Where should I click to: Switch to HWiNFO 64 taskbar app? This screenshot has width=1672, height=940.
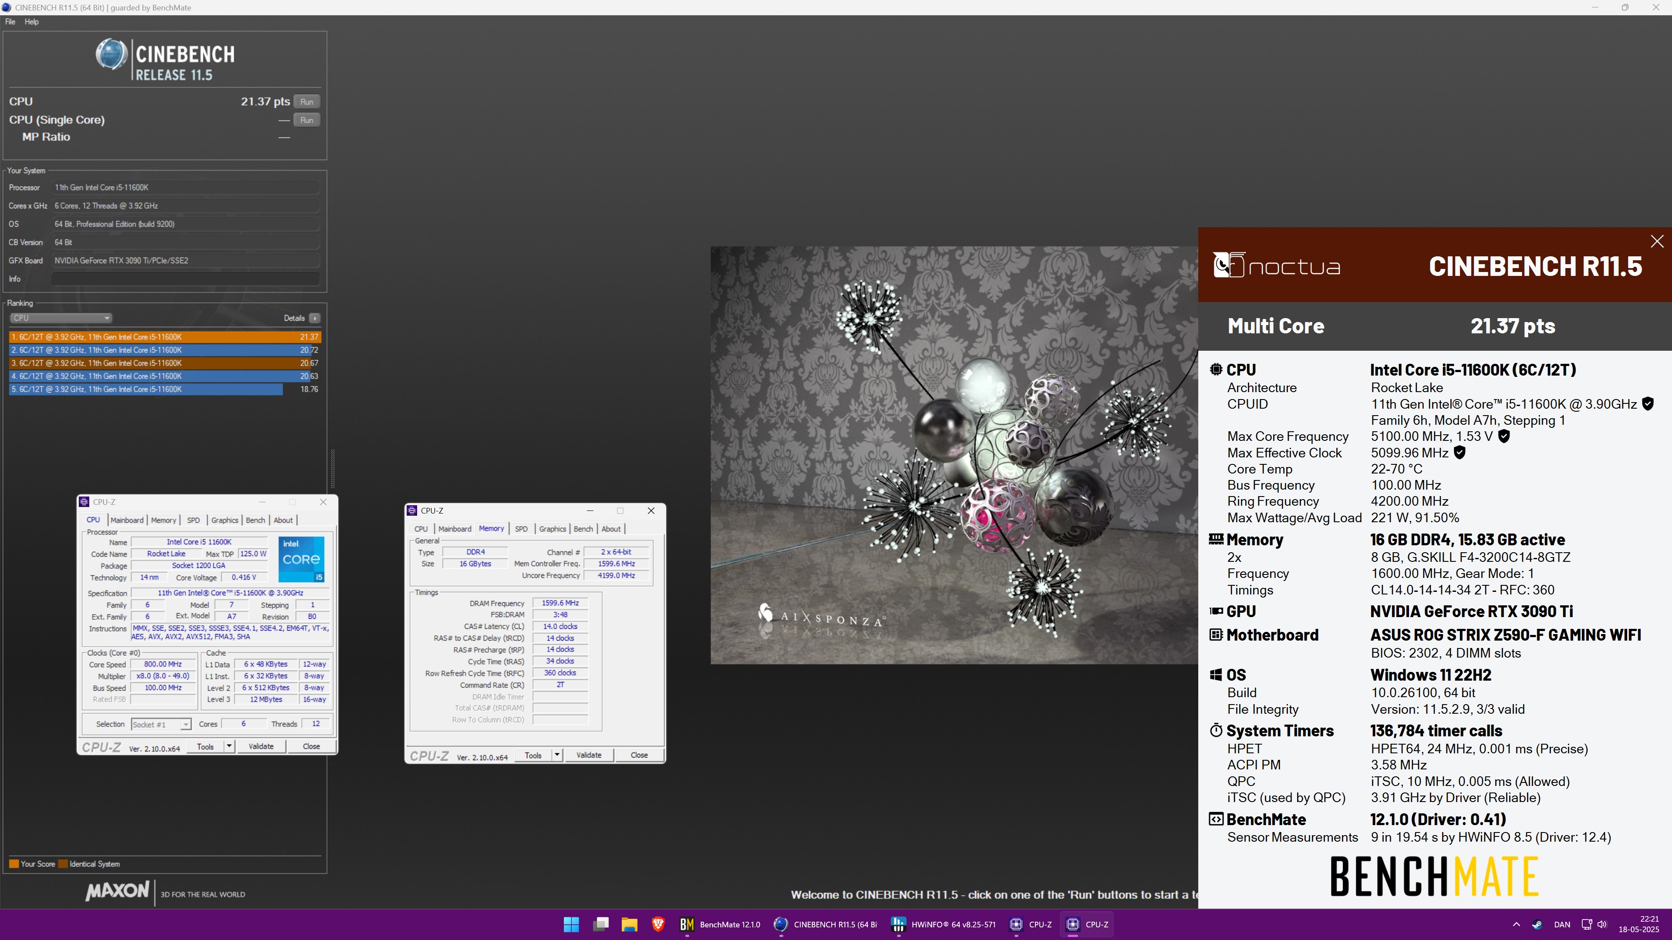(x=943, y=924)
